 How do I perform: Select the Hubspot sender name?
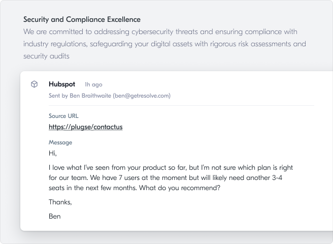[x=62, y=84]
